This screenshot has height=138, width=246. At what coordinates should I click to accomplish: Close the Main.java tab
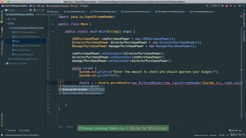pos(60,12)
